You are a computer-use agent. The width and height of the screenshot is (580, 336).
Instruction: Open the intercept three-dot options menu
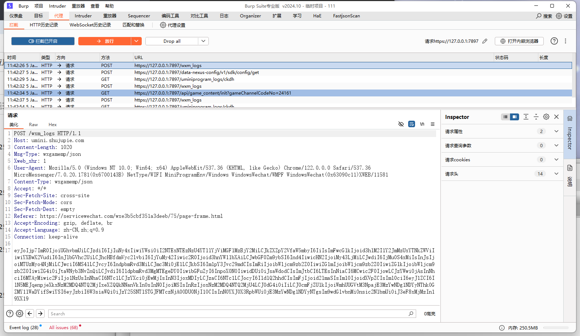[x=565, y=41]
